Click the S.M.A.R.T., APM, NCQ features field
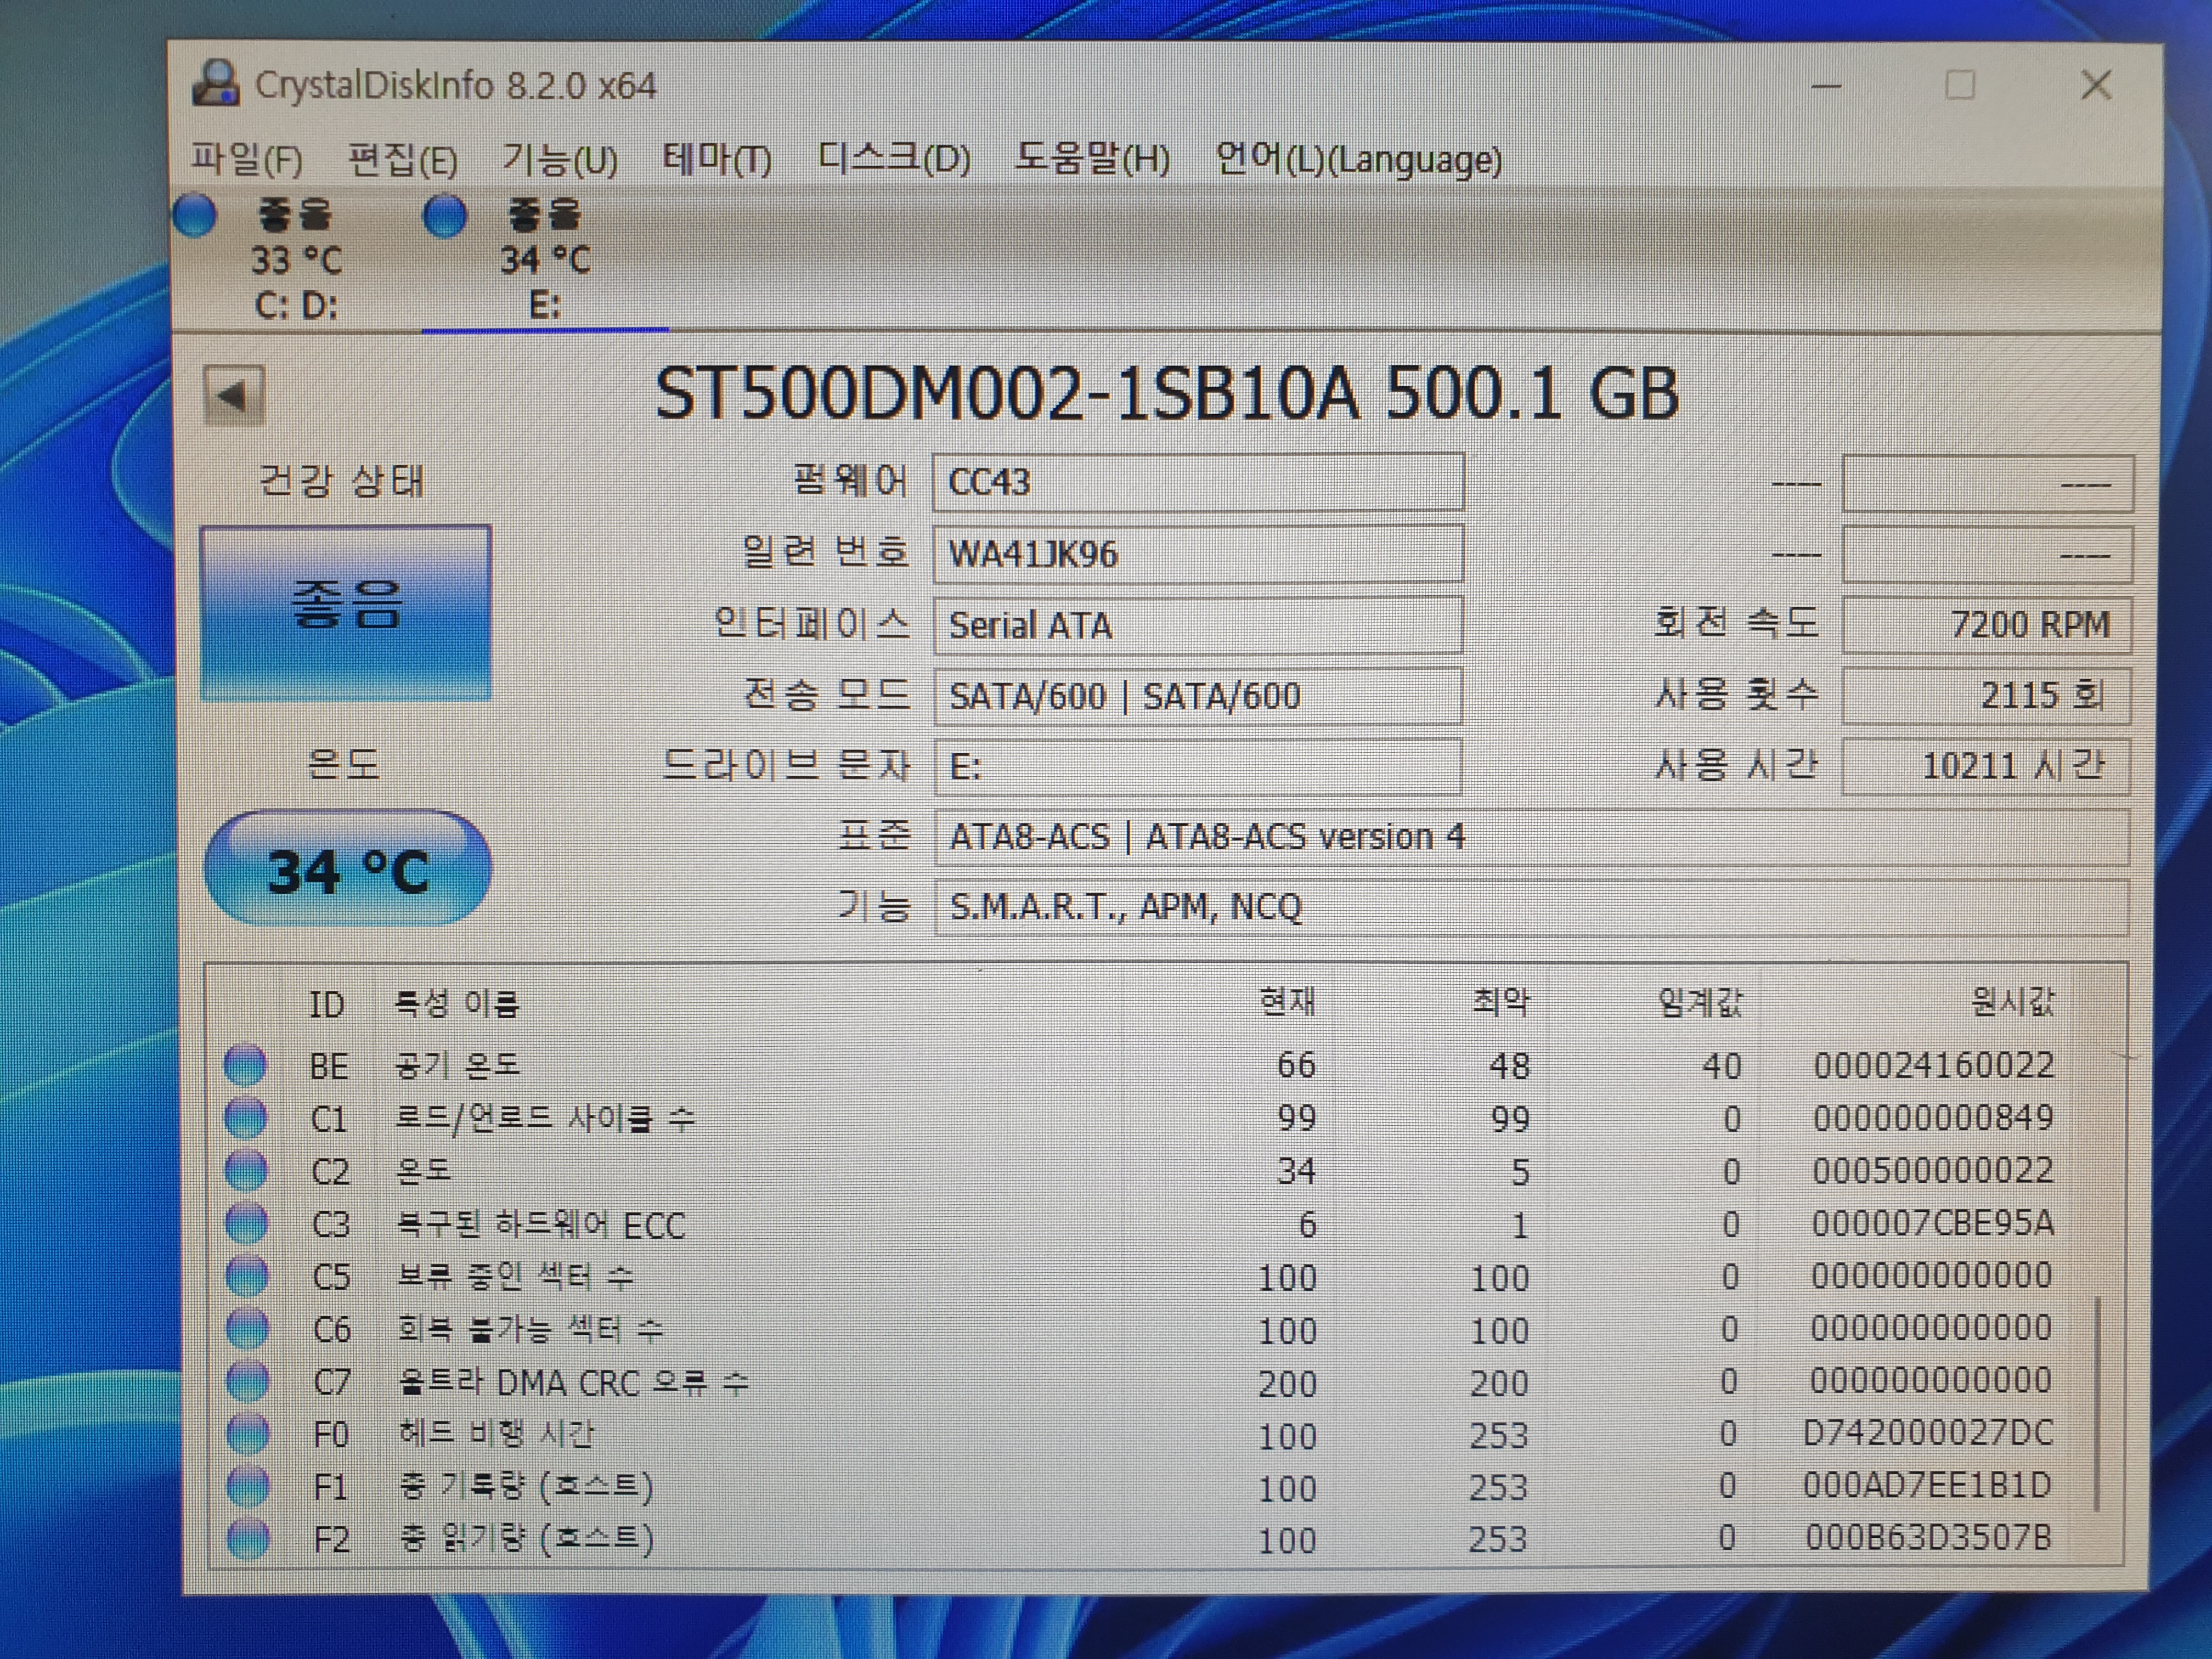This screenshot has height=1659, width=2212. 1531,908
